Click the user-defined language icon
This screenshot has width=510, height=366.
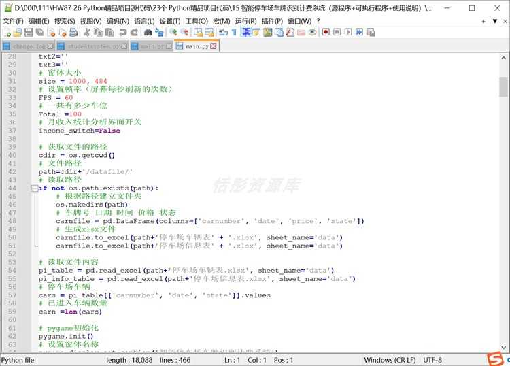(x=256, y=32)
